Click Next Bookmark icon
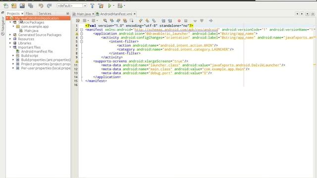This screenshot has width=317, height=178. [x=147, y=21]
